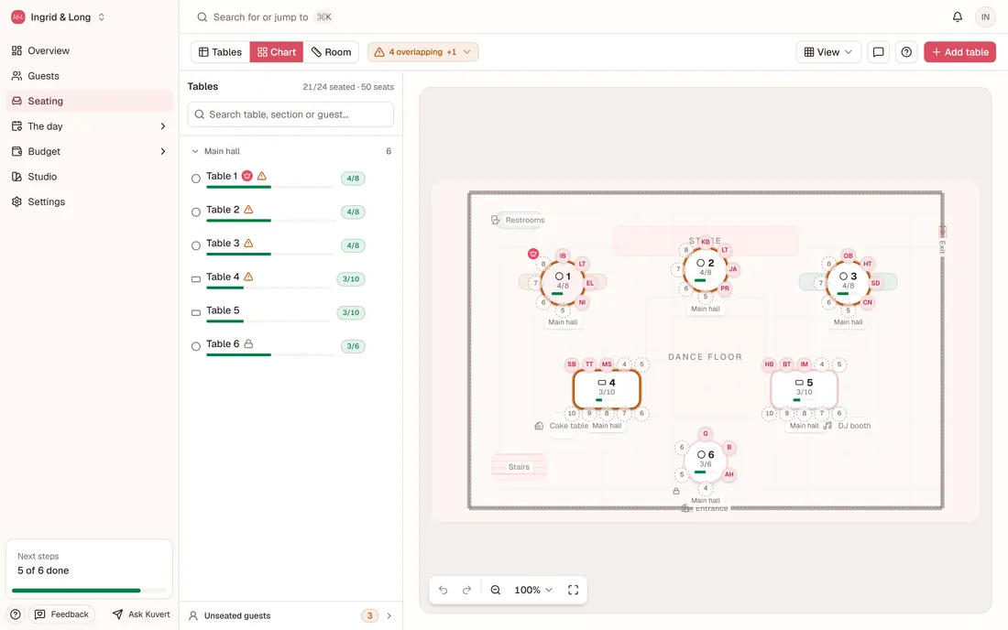Screen dimensions: 1008x630
Task: Open the global search bar
Action: pos(265,17)
